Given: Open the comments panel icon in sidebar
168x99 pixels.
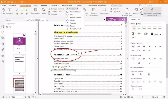Looking at the screenshot, I should pos(3,38).
